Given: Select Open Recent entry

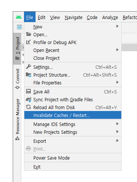Looking at the screenshot, I should pos(73,50).
